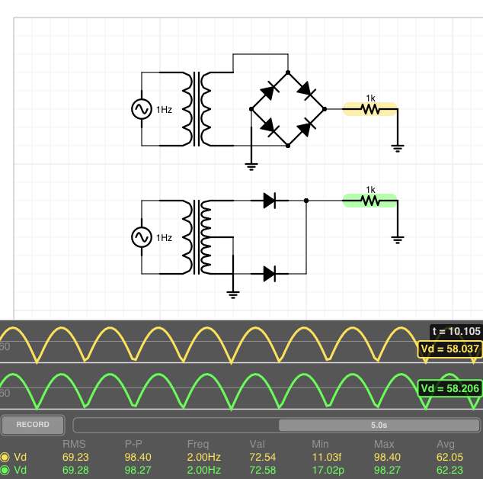Select the bottom circuit's 1Hz AC voltage source
Image resolution: width=483 pixels, height=479 pixels.
pyautogui.click(x=142, y=237)
